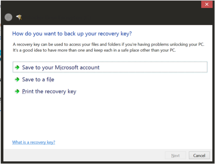Click green arrow beside Print the recovery key
This screenshot has width=215, height=164.
click(17, 91)
